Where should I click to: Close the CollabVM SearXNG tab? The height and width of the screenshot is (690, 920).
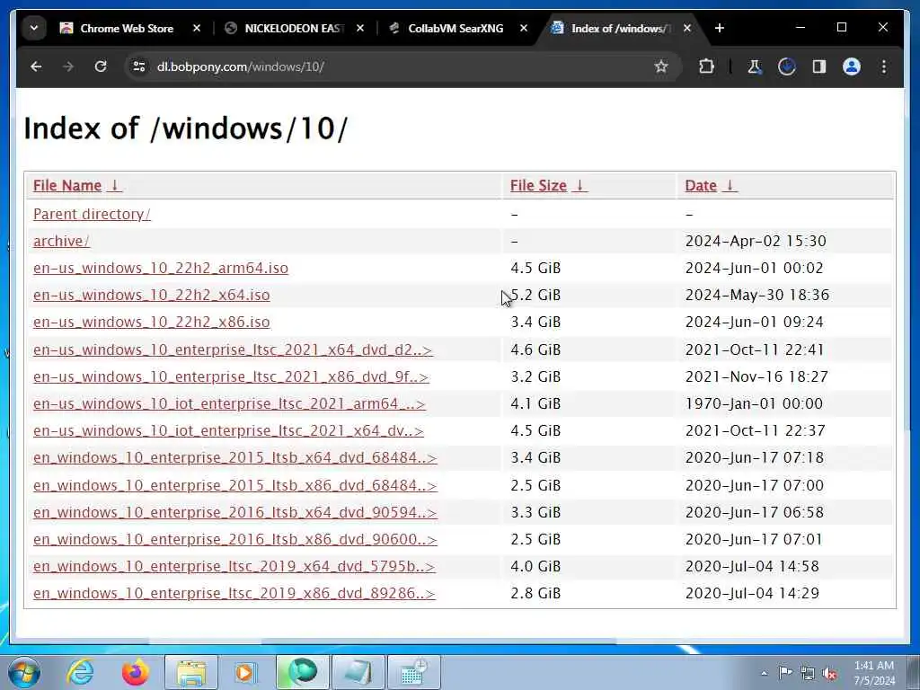coord(524,28)
